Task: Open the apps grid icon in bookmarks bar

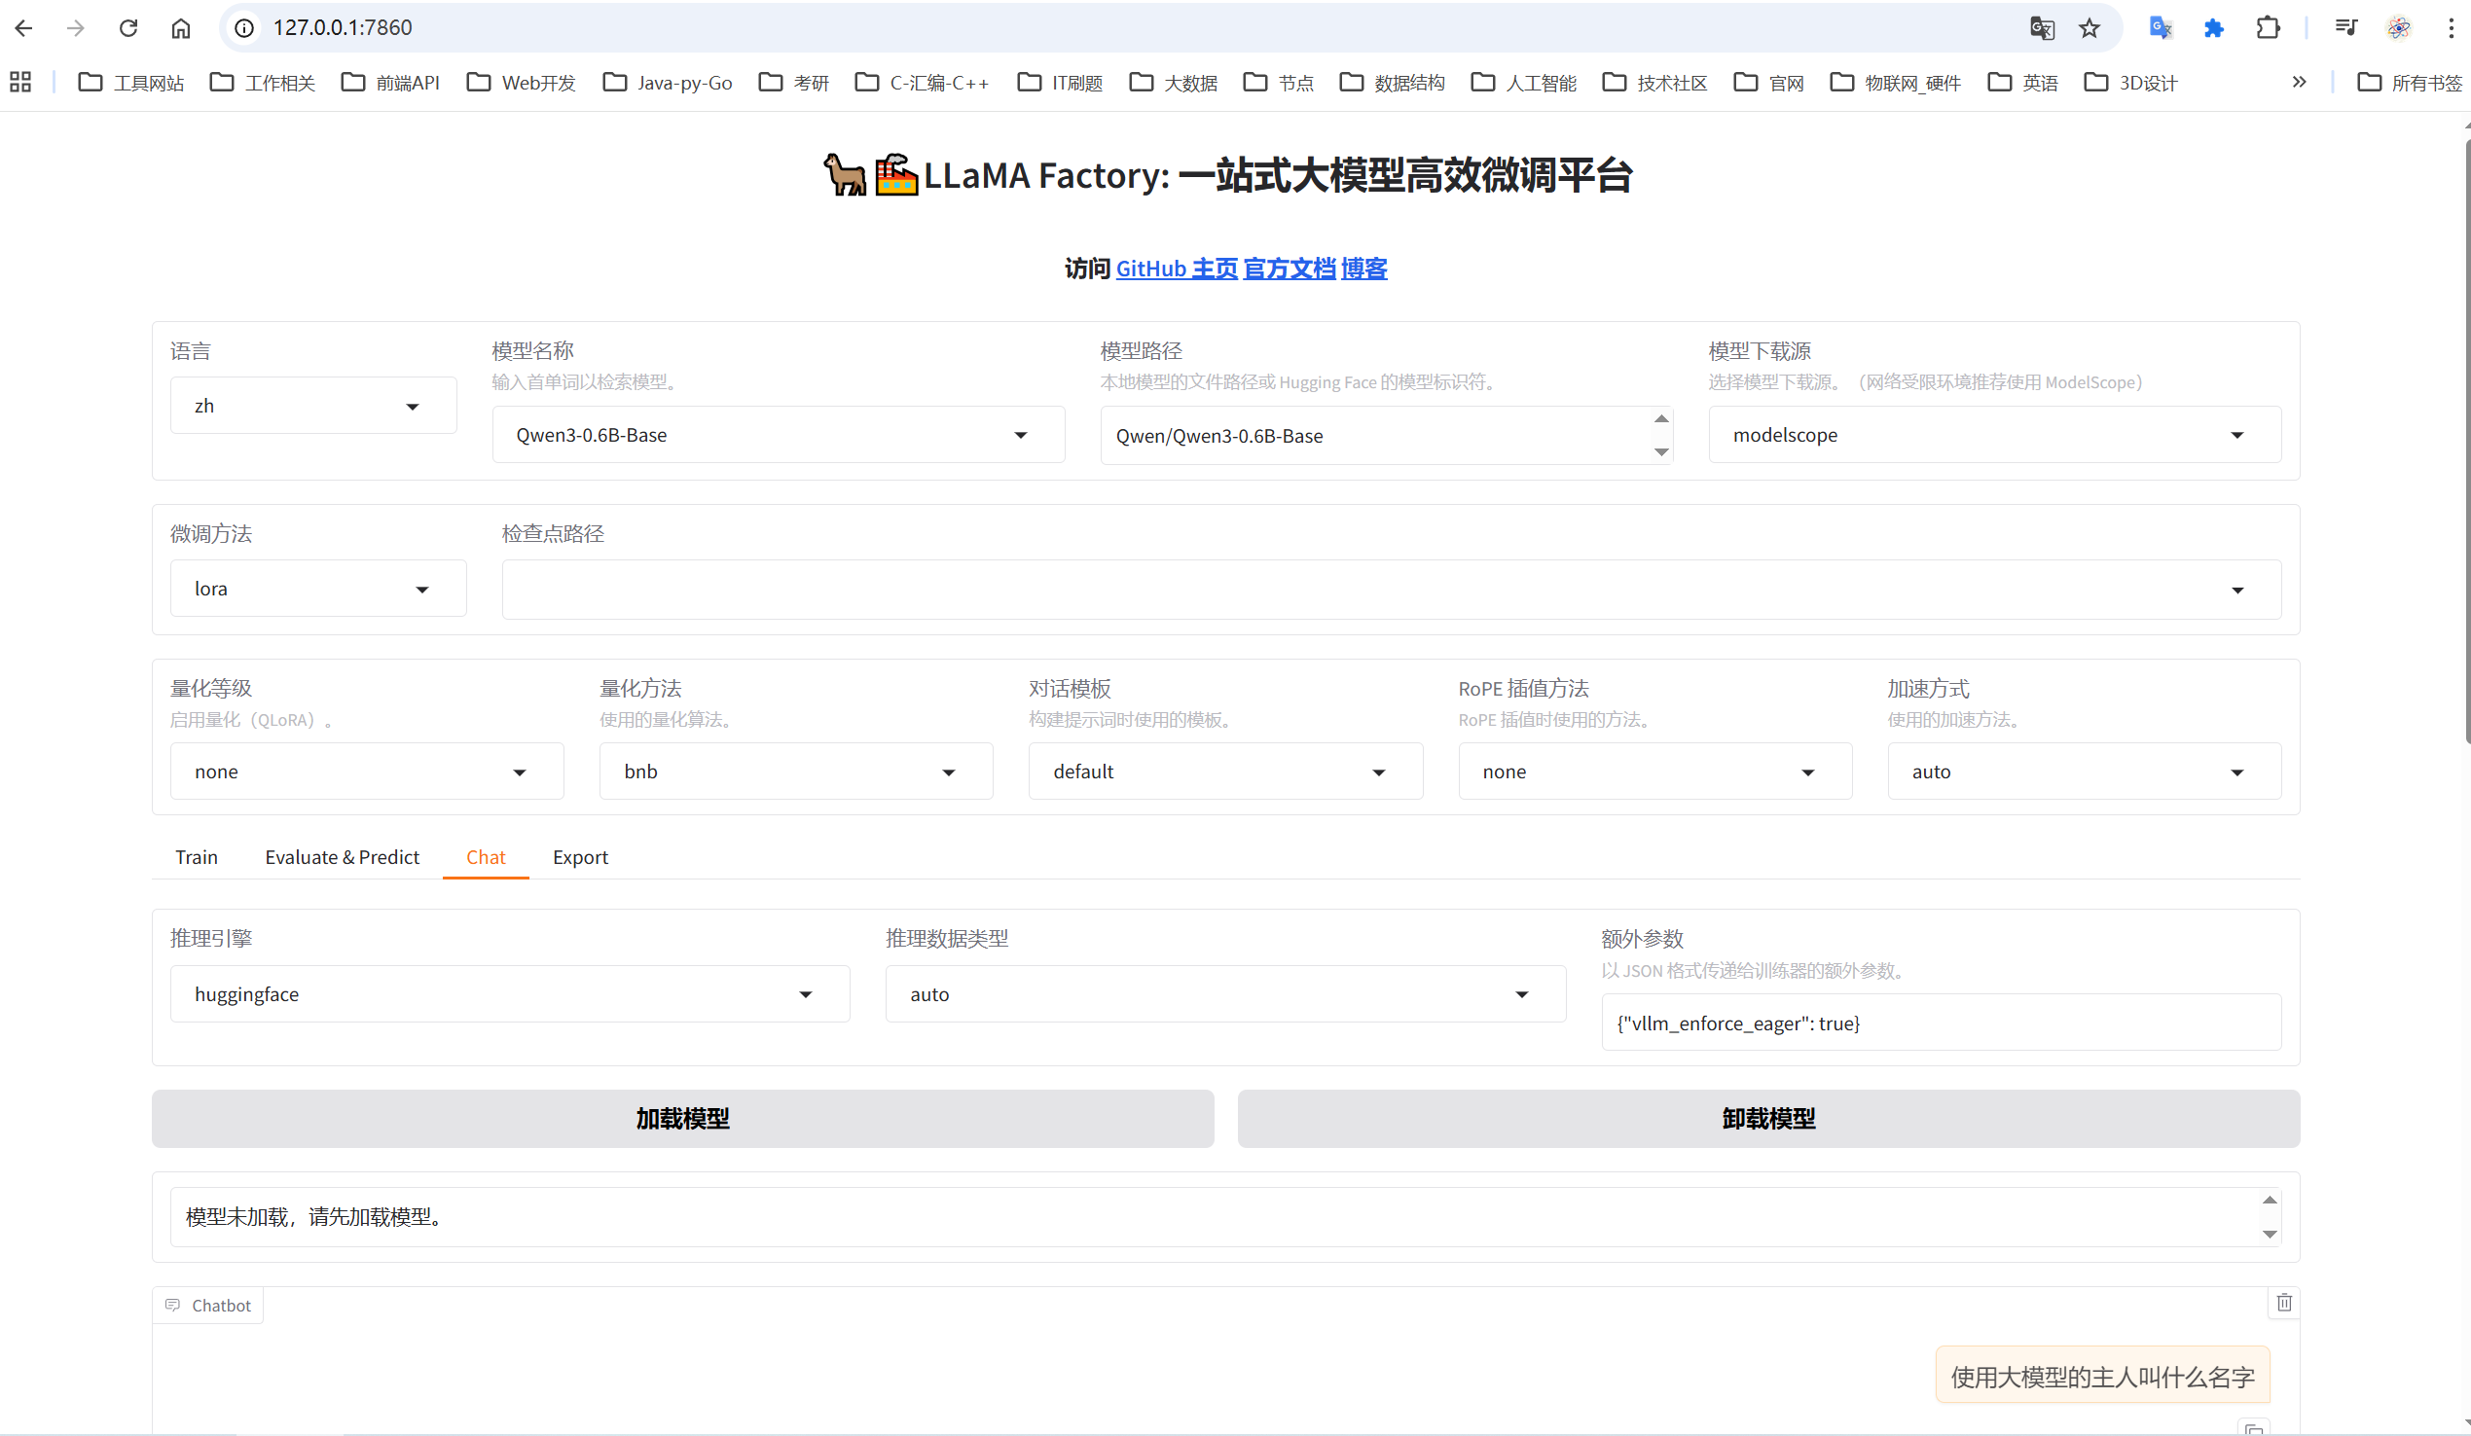Action: tap(20, 83)
